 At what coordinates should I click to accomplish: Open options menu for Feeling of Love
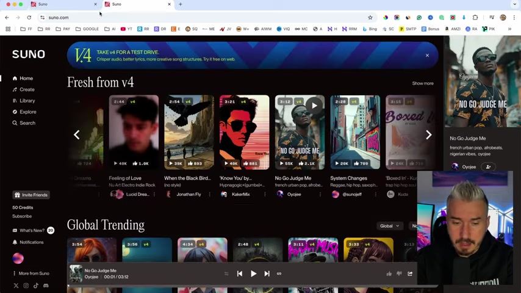(x=154, y=194)
